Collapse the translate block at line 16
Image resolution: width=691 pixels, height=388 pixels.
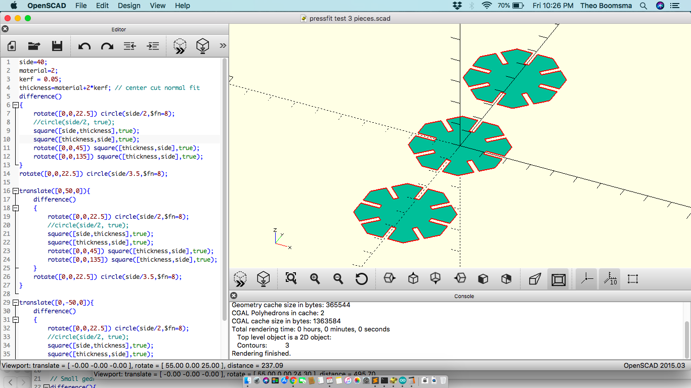coord(16,190)
